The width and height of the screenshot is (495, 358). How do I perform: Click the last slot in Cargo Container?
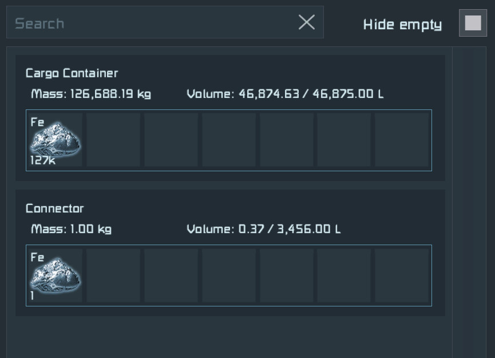(x=401, y=140)
